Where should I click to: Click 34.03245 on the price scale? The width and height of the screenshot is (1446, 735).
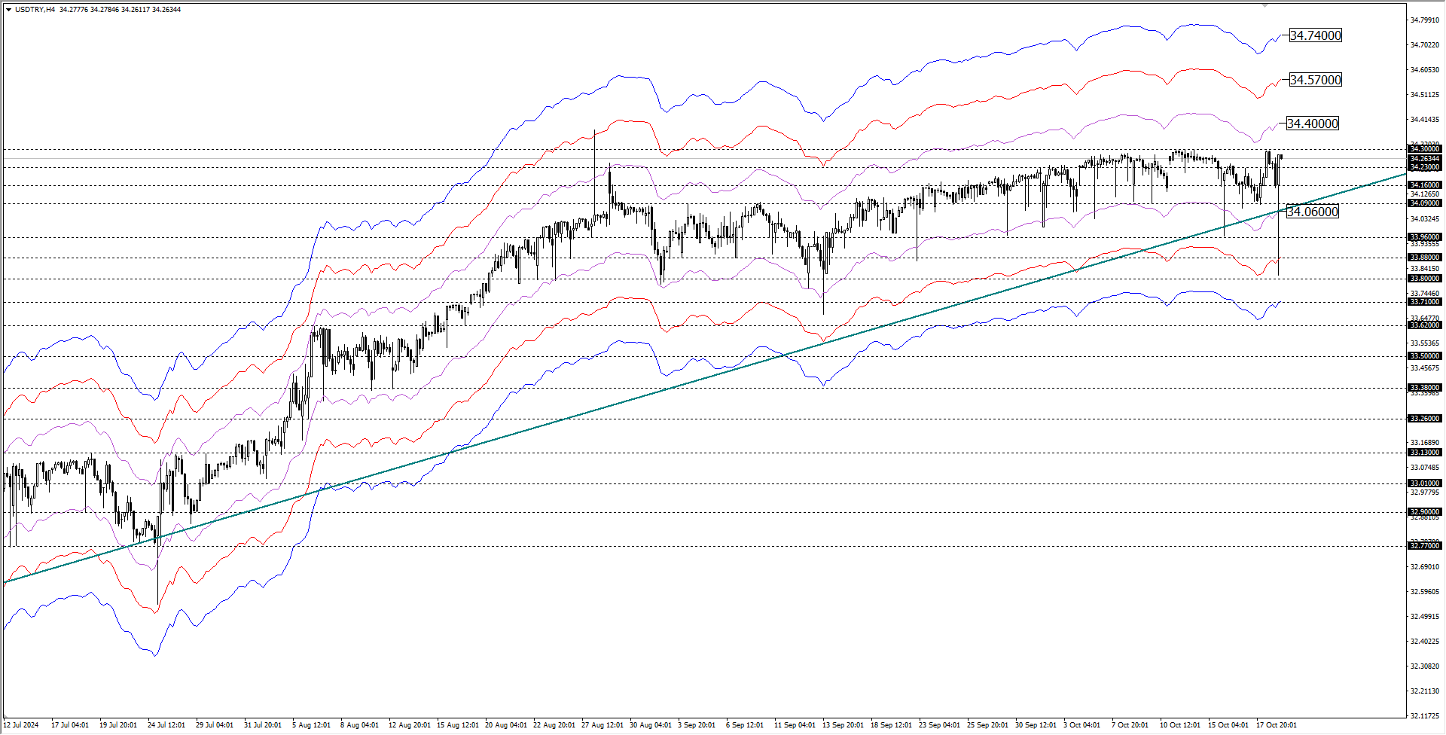click(x=1425, y=219)
